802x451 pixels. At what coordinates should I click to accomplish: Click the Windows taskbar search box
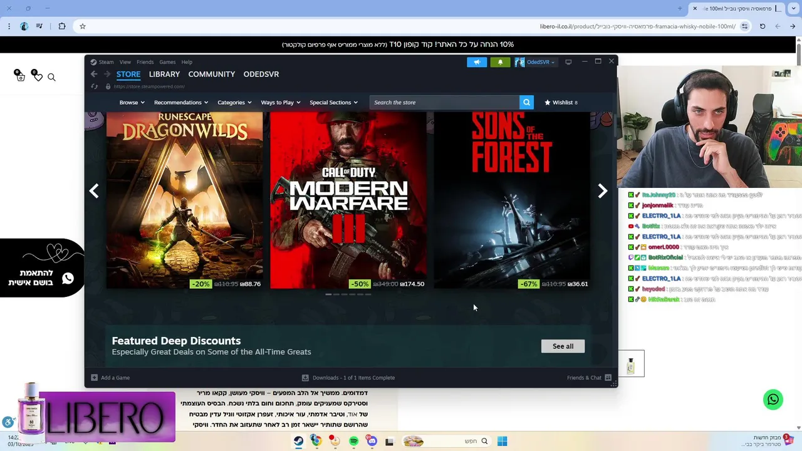(448, 441)
